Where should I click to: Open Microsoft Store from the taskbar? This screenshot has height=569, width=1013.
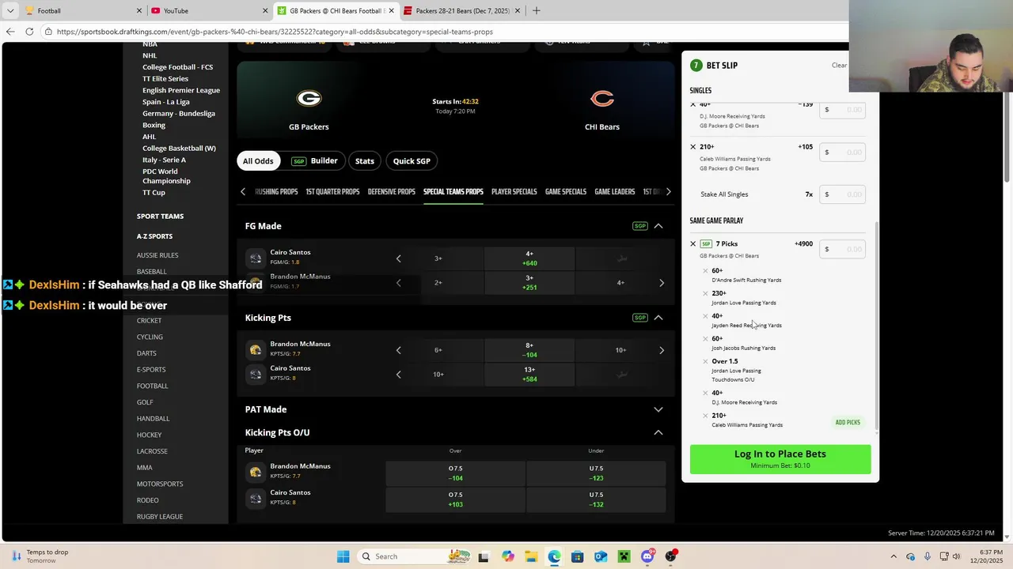pos(578,556)
